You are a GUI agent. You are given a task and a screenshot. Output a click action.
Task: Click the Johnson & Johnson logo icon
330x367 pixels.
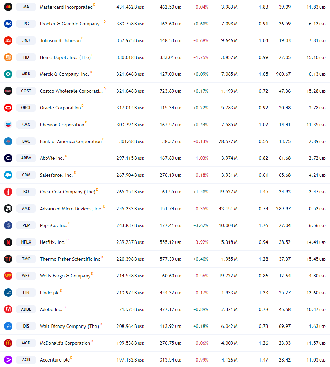tap(8, 40)
